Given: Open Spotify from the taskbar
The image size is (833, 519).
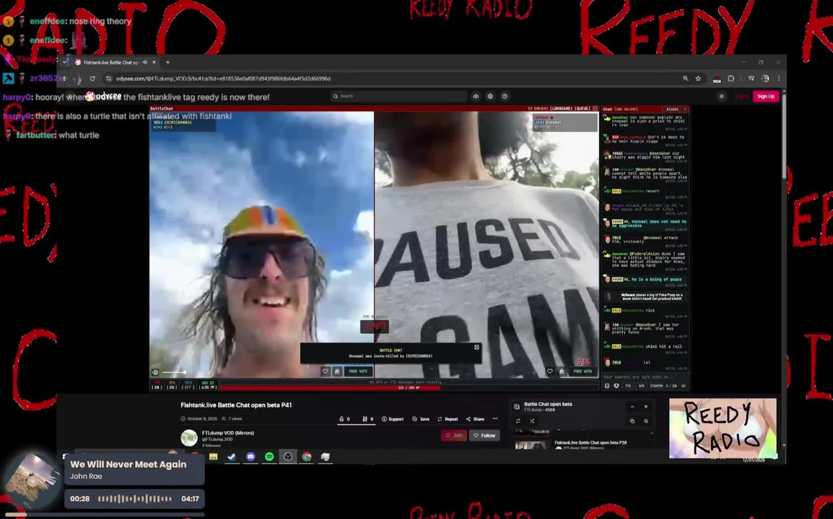Looking at the screenshot, I should click(x=269, y=456).
